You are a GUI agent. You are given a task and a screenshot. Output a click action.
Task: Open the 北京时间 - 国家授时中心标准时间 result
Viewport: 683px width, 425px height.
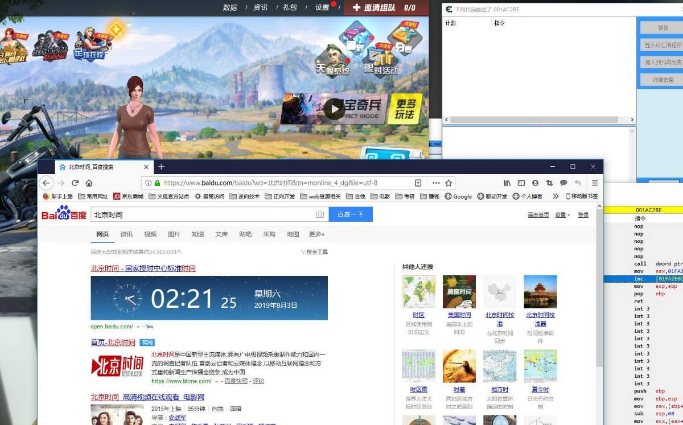(143, 269)
